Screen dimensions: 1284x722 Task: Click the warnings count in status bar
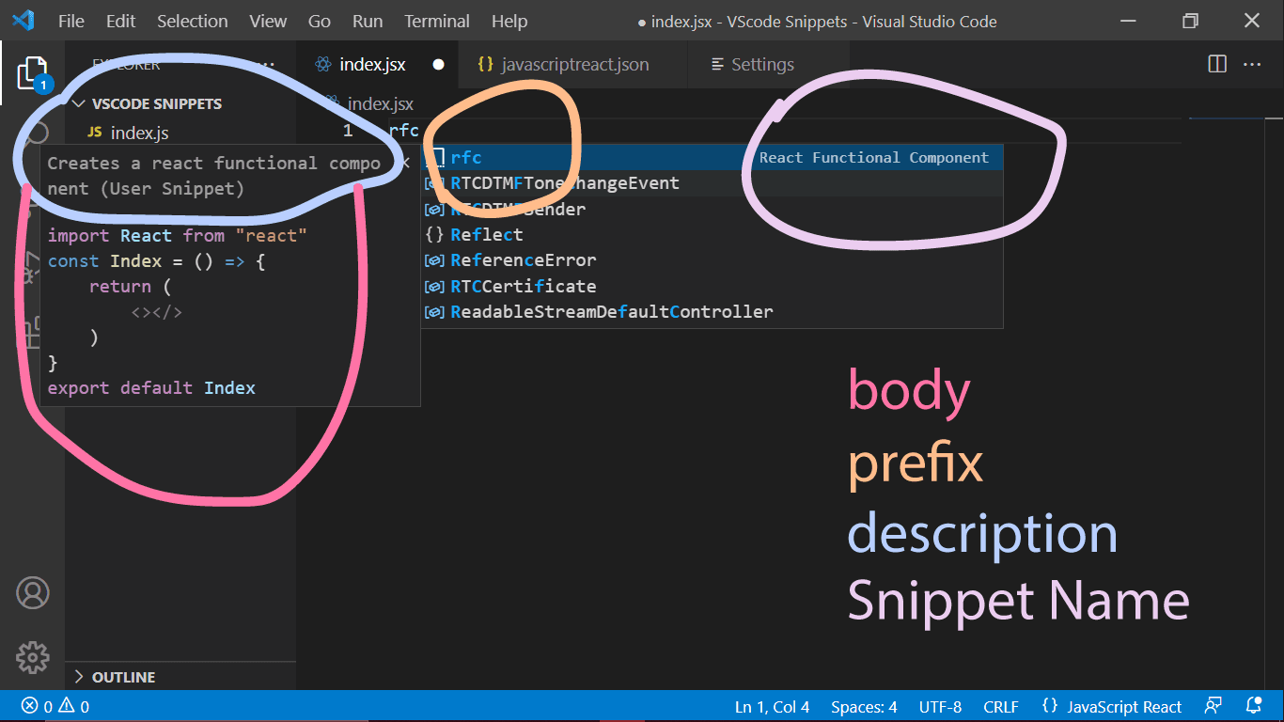pos(74,707)
